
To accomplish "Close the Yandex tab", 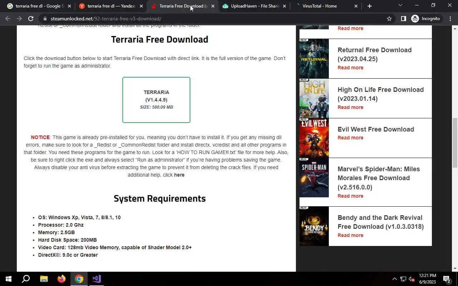I will (x=141, y=6).
